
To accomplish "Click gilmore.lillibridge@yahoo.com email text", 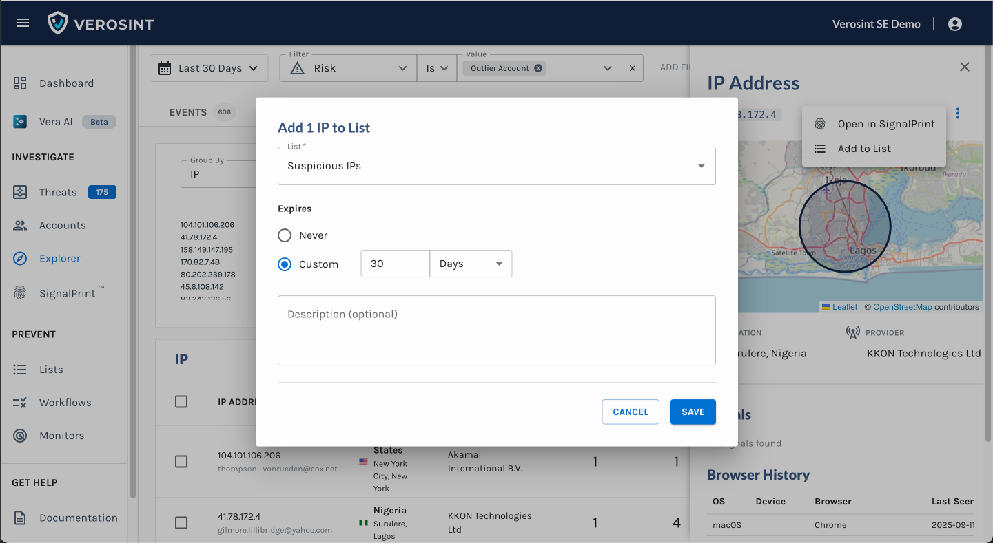I will [x=275, y=530].
